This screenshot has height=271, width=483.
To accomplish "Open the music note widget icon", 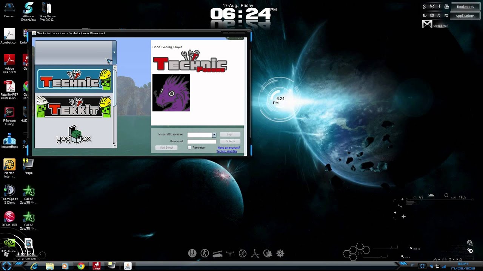I will point(439,15).
